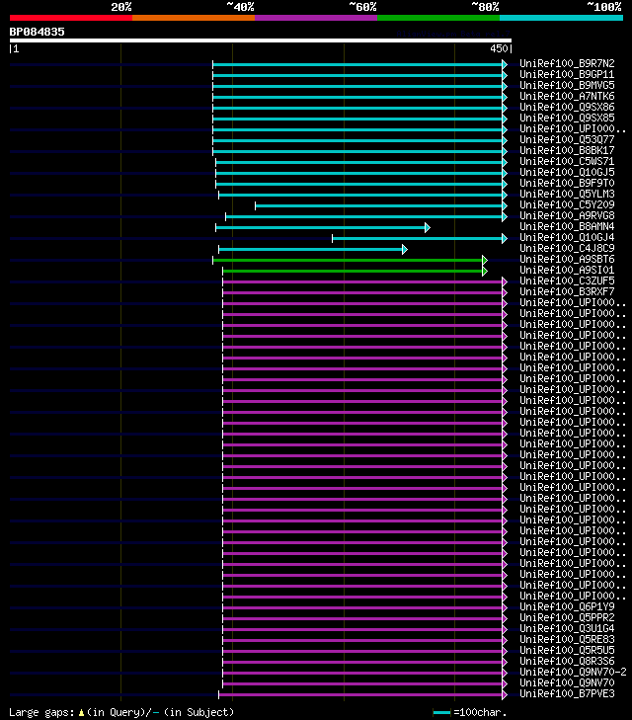Click the Large gaps legend text
Viewport: 632px width, 720px height.
(121, 712)
